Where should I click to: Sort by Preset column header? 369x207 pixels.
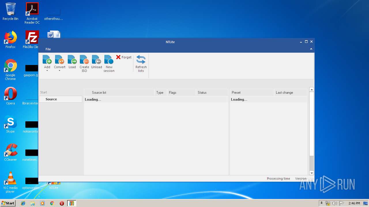(x=252, y=93)
